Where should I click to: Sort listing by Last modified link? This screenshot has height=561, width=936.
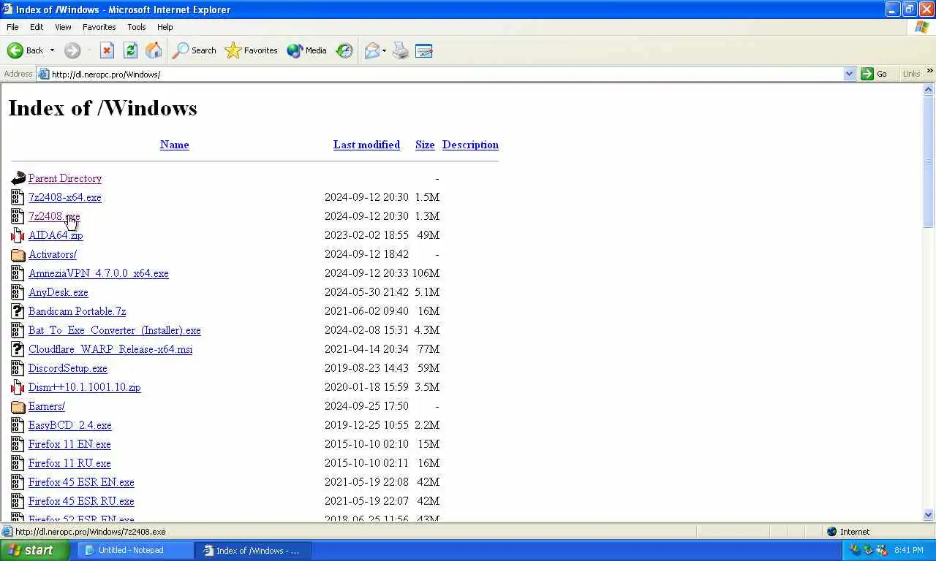point(366,145)
